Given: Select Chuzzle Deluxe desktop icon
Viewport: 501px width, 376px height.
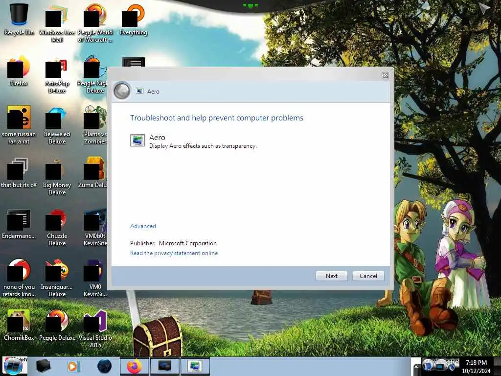Looking at the screenshot, I should 57,227.
